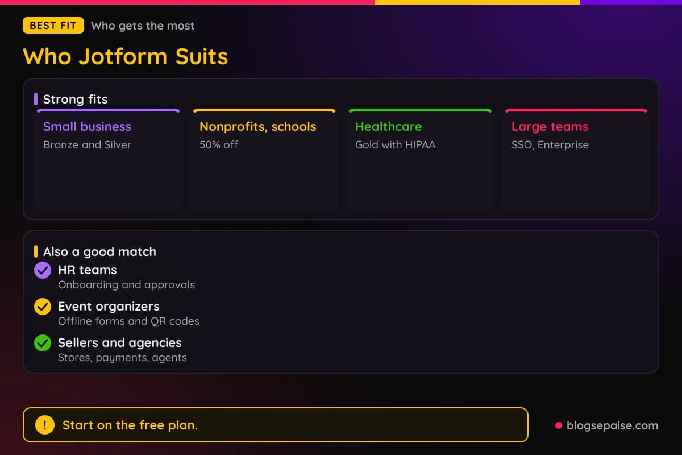Click the 50% off text
Screen dimensions: 682x455
(x=219, y=144)
